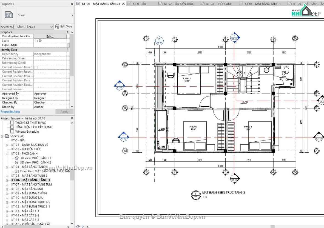Click the Edit Type icon
Image resolution: width=324 pixels, height=228 pixels.
(x=57, y=26)
